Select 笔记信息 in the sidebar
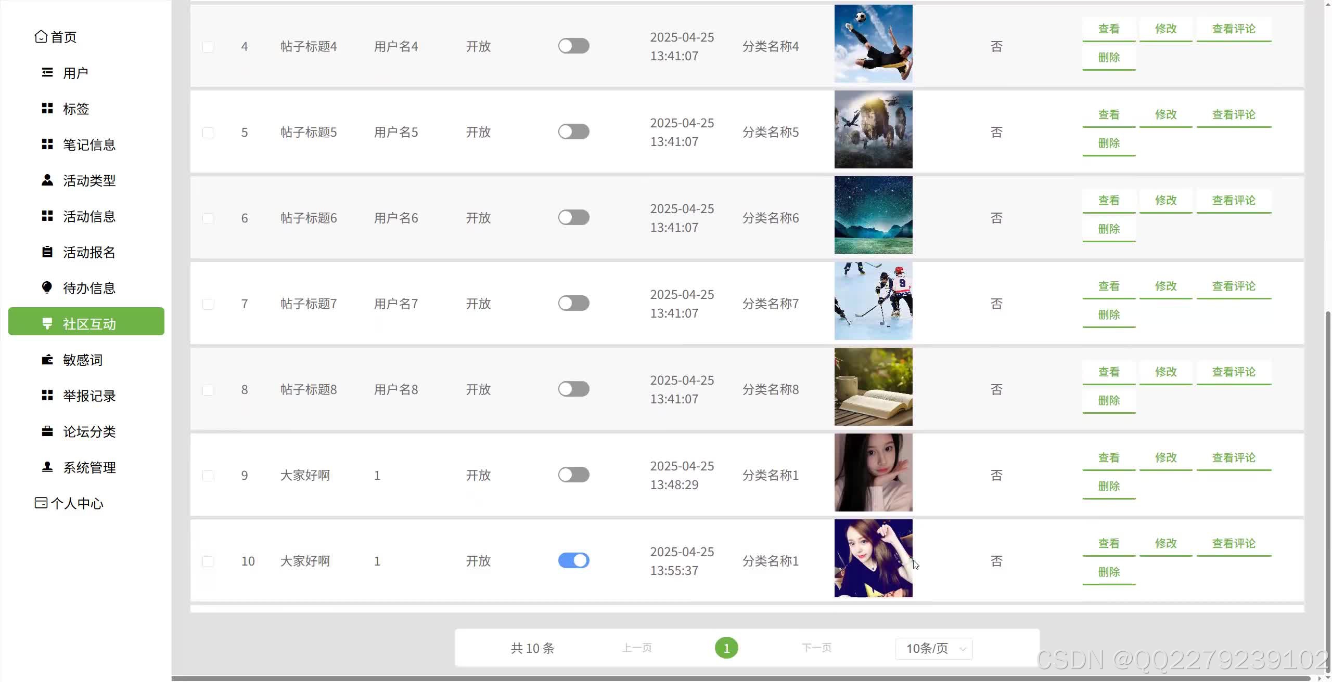 [x=89, y=145]
